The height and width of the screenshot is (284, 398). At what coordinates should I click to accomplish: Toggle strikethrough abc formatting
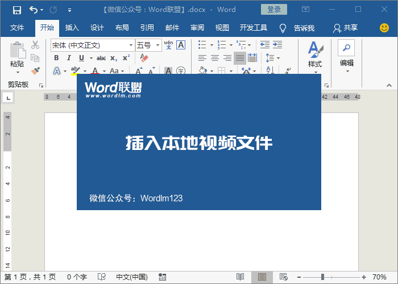point(101,58)
